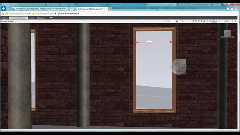Expand the SteeringWheels tool dropdown arrow

216,21
